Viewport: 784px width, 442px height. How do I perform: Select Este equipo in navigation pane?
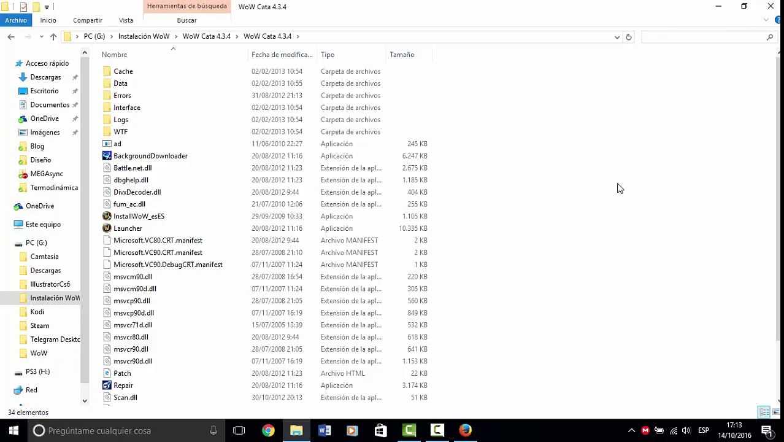coord(43,225)
